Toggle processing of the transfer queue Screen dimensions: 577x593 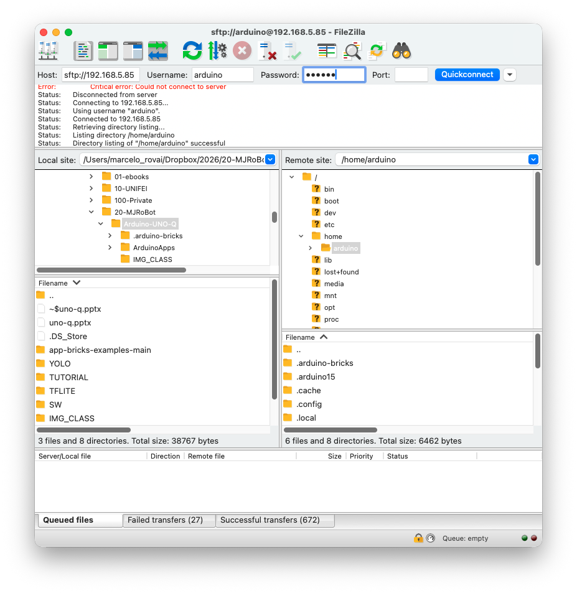point(217,50)
